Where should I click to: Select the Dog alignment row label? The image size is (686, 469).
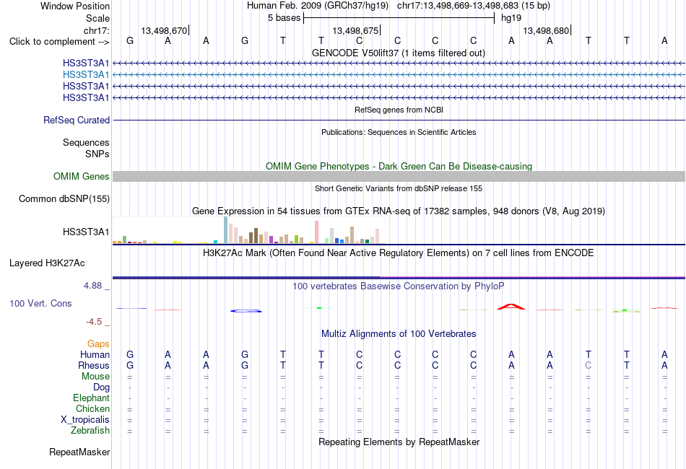[x=102, y=387]
